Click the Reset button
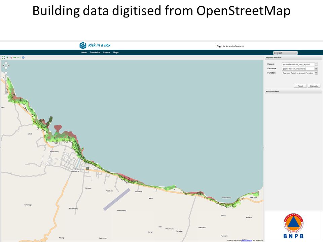The width and height of the screenshot is (323, 242). coord(300,86)
